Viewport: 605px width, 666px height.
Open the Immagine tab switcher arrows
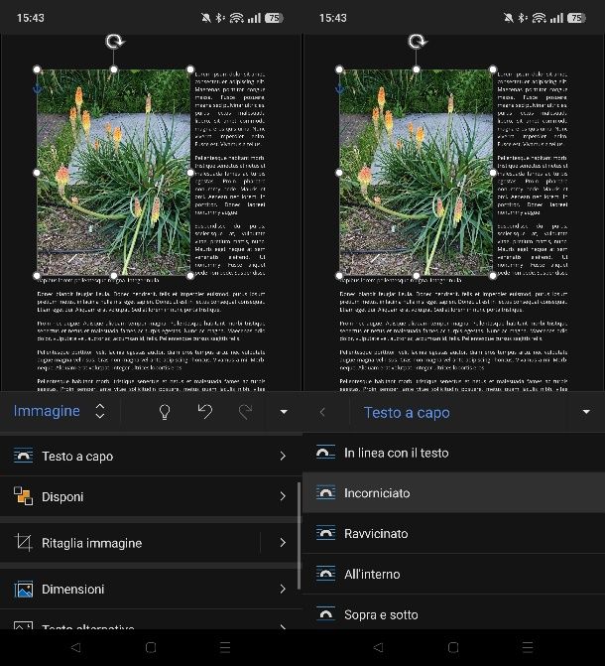pyautogui.click(x=100, y=412)
